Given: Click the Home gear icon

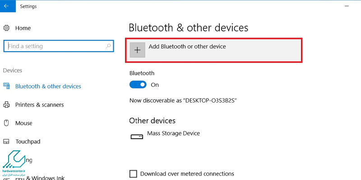Looking at the screenshot, I should (6, 28).
